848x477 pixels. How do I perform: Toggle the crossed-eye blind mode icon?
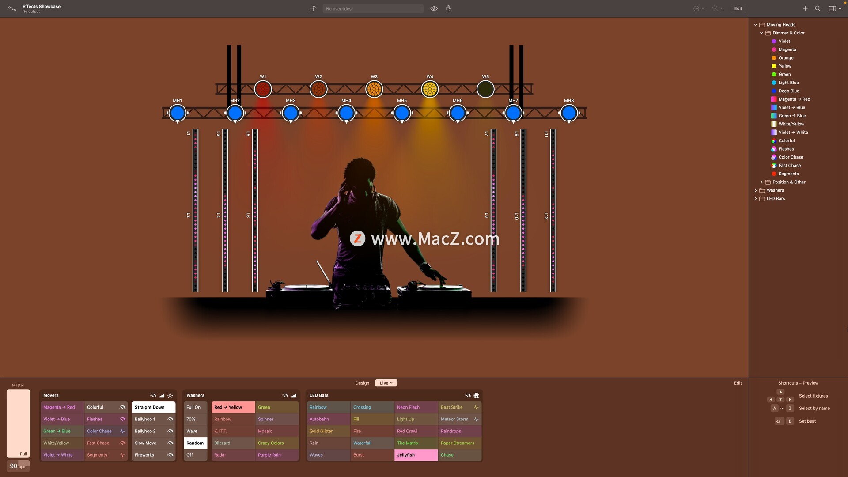click(434, 8)
